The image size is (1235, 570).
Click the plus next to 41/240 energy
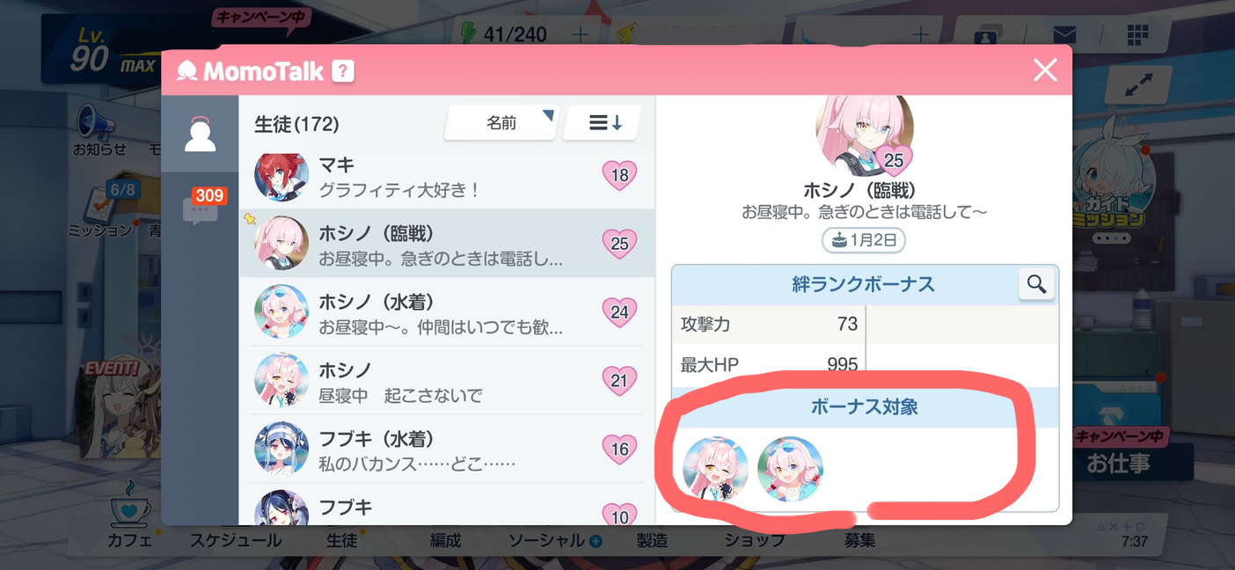click(x=581, y=34)
